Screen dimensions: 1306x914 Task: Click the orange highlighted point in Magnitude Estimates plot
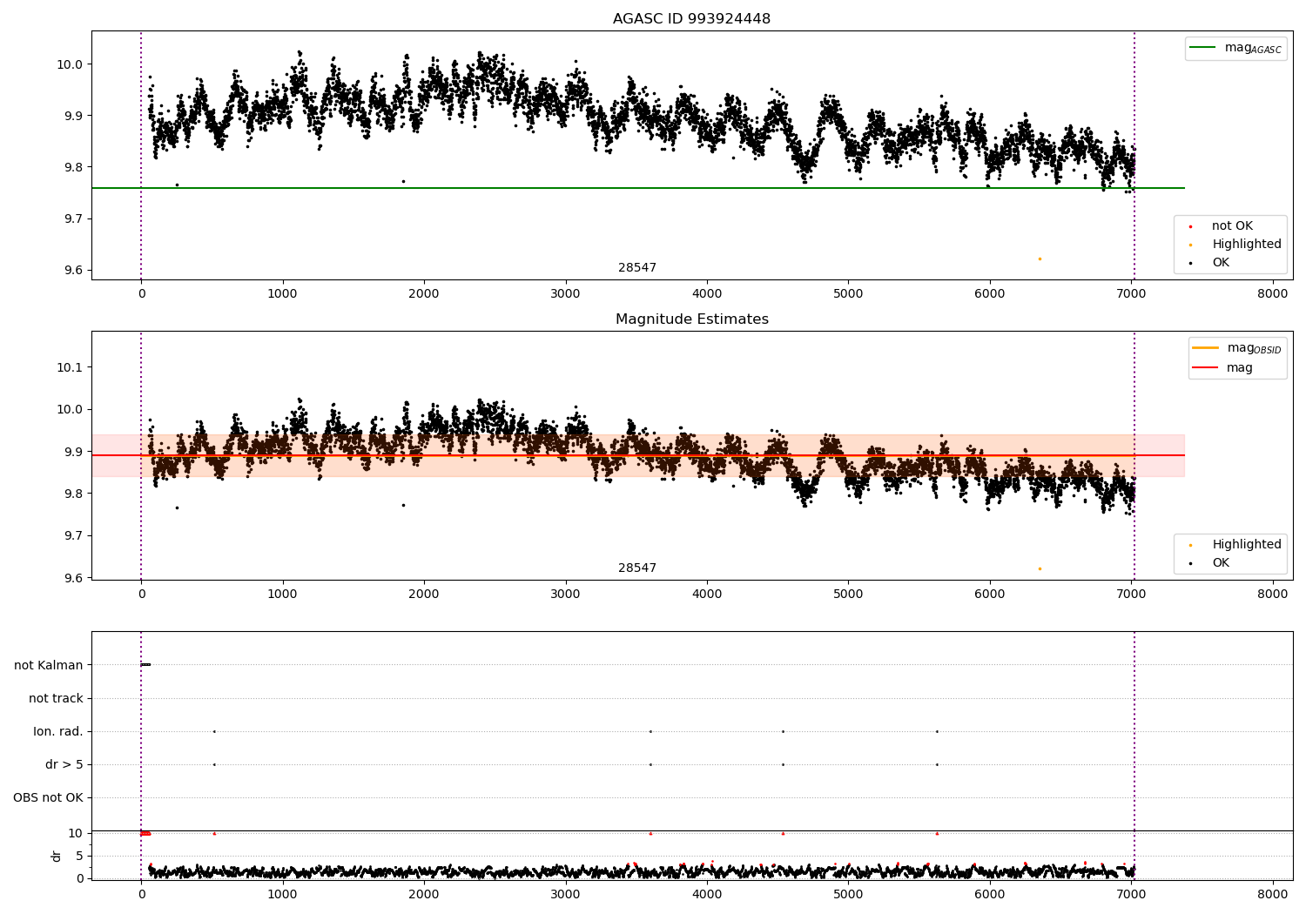(x=1040, y=568)
